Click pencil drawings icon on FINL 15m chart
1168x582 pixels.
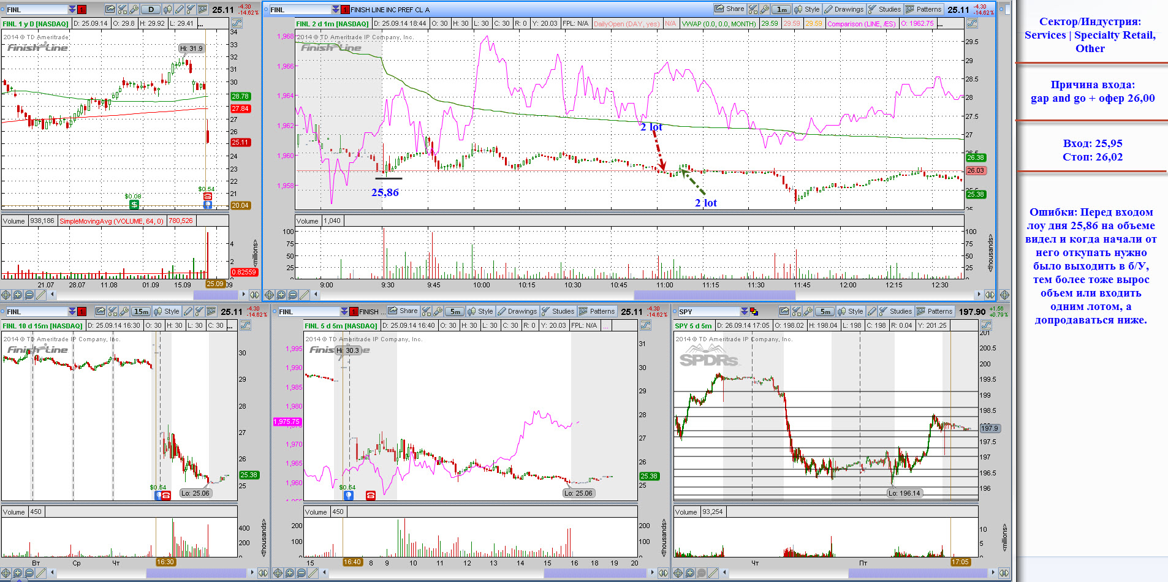coord(188,311)
